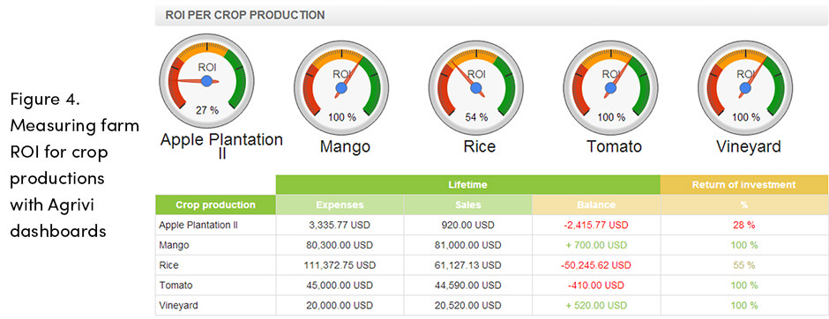
Task: Click the '27 %' reading on the gauge
Action: pyautogui.click(x=206, y=110)
